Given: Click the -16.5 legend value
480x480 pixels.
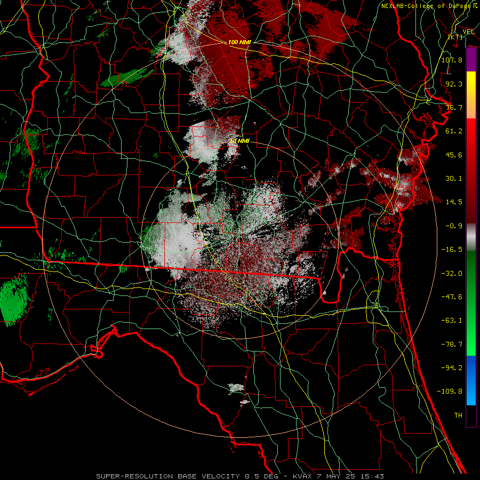Looking at the screenshot, I should 452,250.
